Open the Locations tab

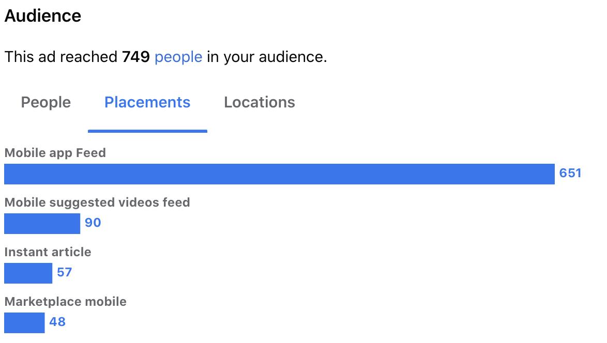pyautogui.click(x=260, y=102)
